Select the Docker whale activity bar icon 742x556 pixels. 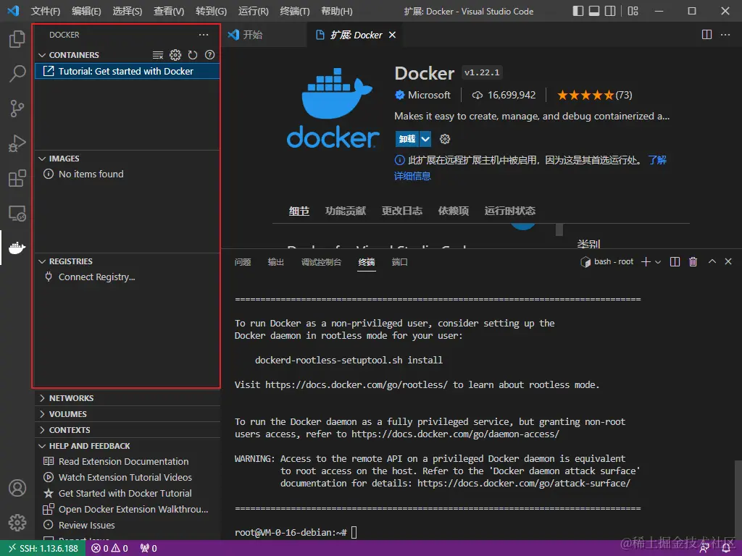click(17, 248)
